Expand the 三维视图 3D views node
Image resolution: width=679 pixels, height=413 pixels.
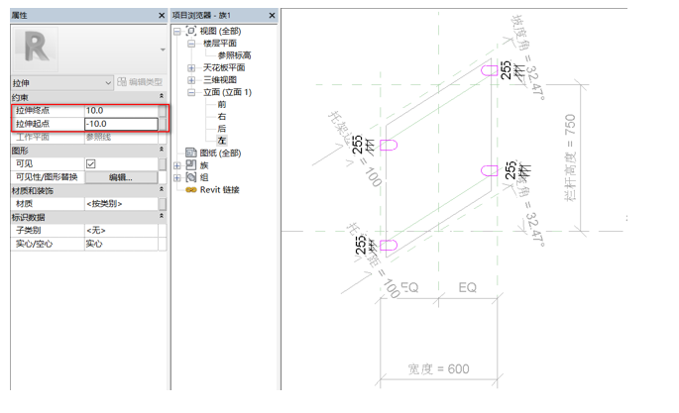click(191, 80)
